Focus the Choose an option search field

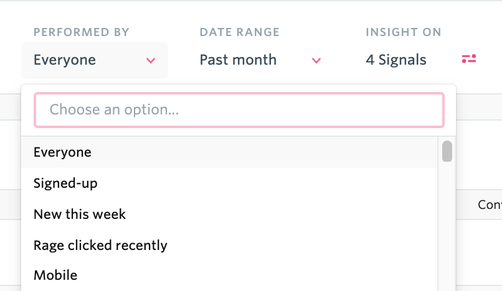(239, 110)
